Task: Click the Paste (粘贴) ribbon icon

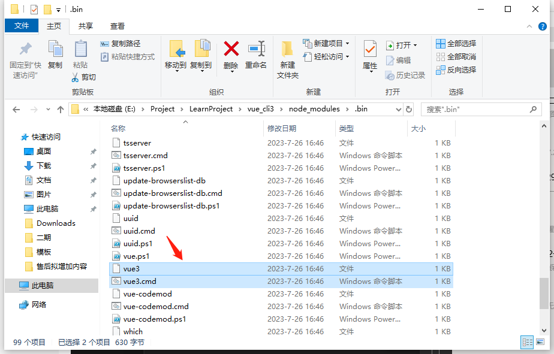Action: (x=80, y=55)
